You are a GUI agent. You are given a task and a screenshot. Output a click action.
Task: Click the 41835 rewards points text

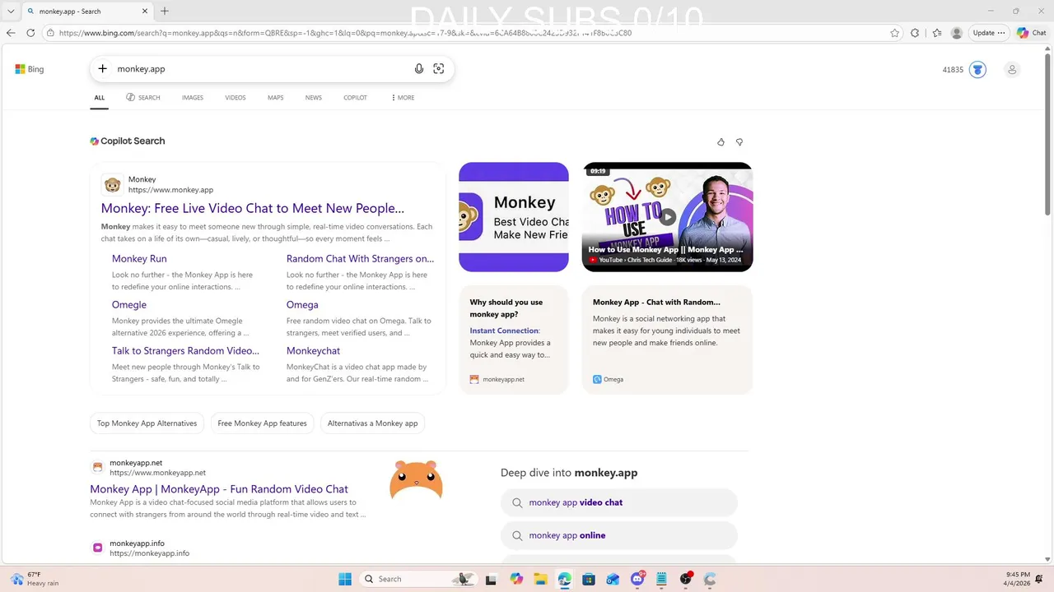[x=953, y=70]
